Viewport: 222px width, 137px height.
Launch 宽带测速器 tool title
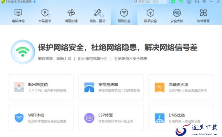point(108,85)
